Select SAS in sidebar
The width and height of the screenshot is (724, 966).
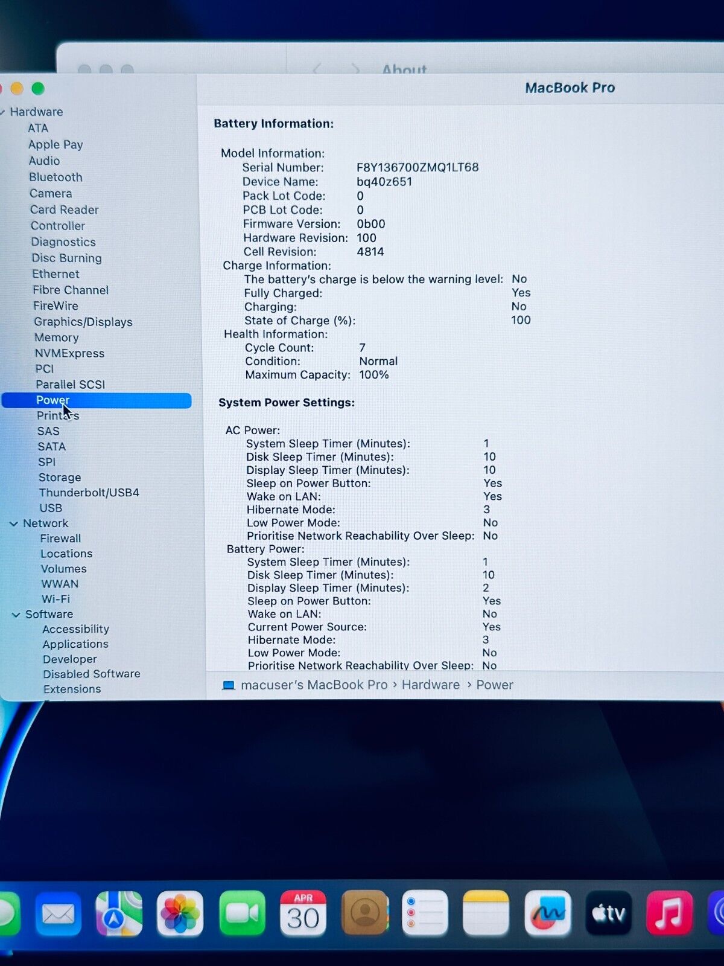tap(48, 431)
